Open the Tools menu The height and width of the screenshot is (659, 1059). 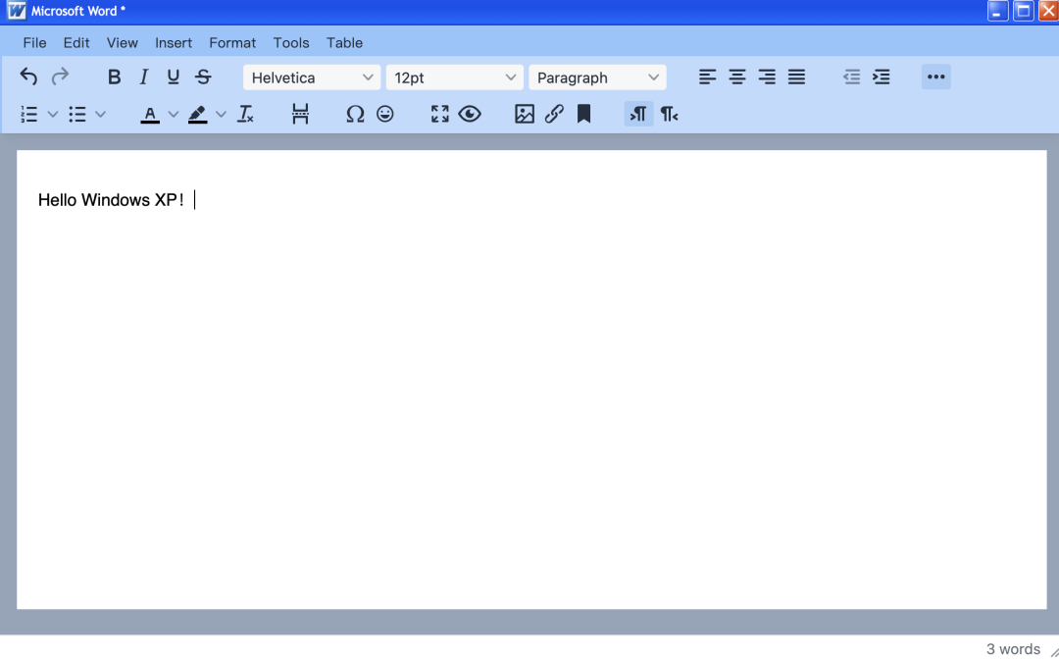pyautogui.click(x=291, y=42)
